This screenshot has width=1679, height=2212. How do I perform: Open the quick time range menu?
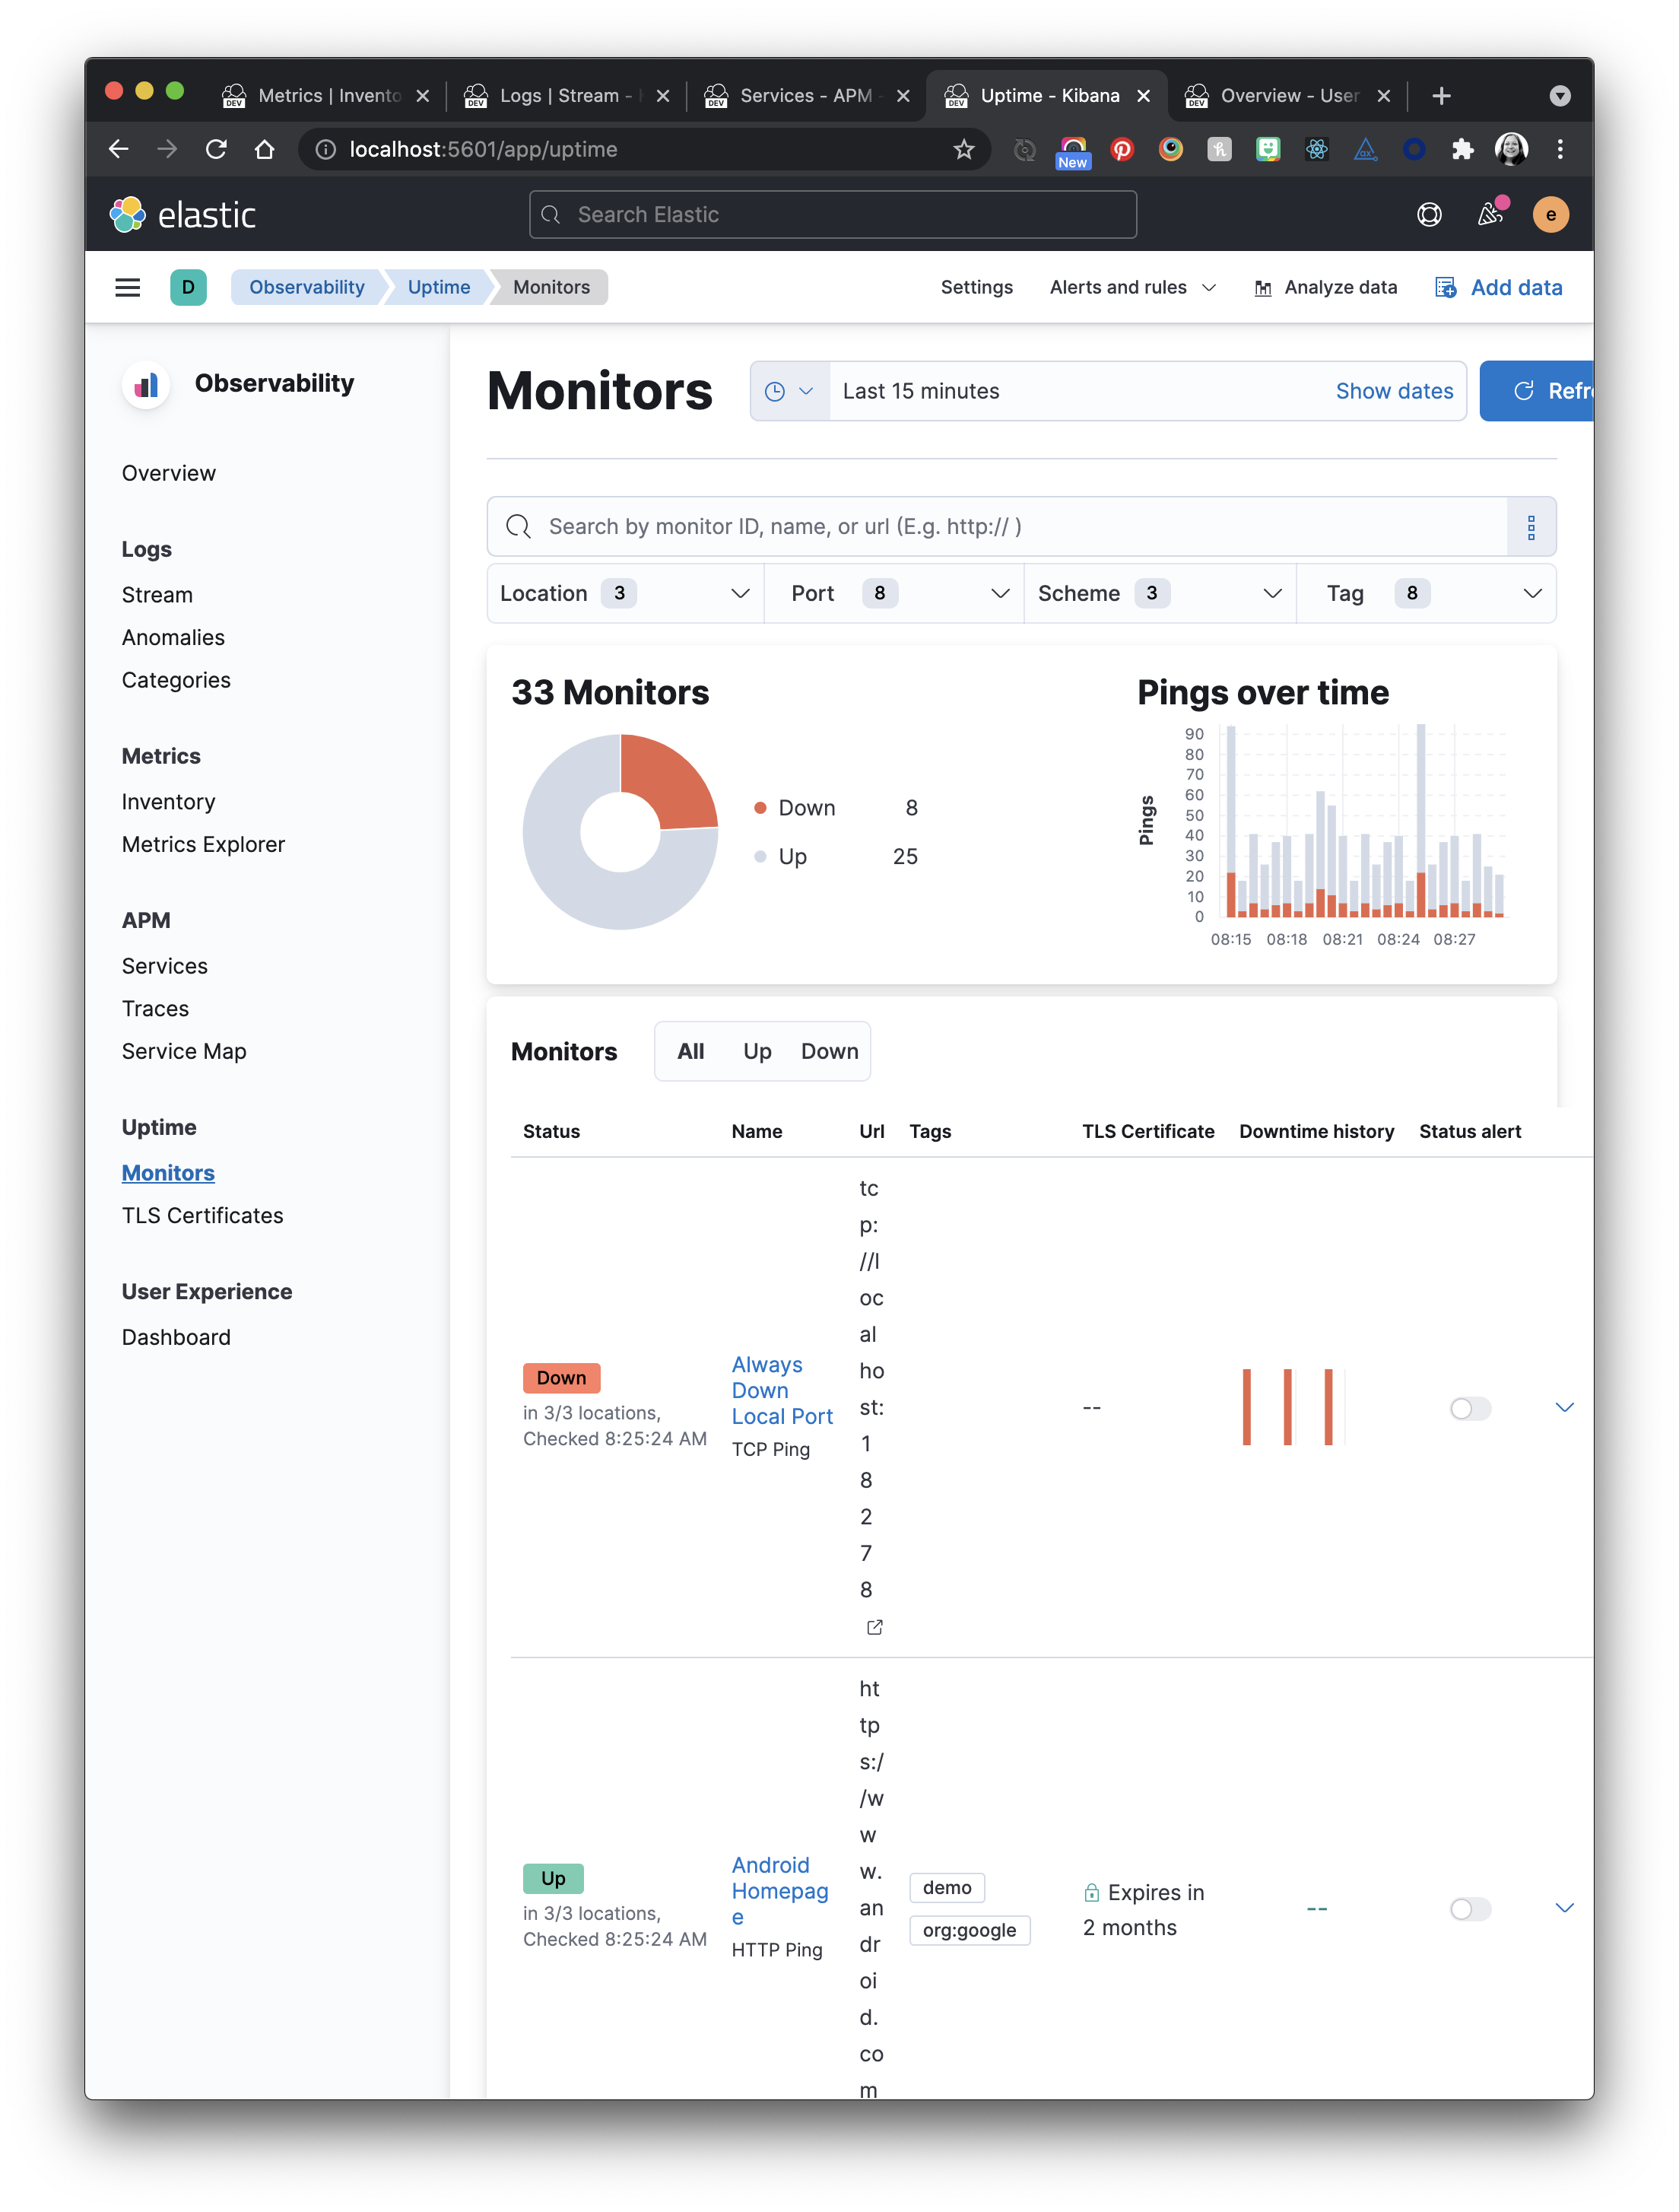pos(791,391)
